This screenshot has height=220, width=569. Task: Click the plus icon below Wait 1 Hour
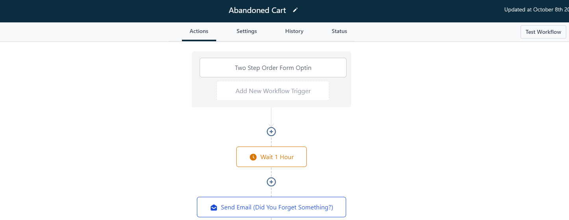[271, 182]
